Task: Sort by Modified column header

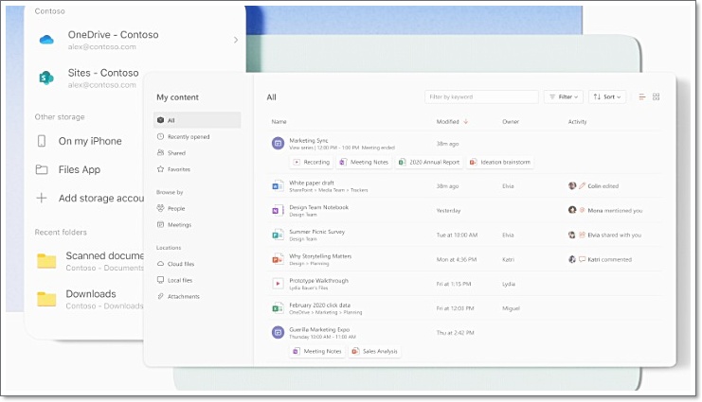Action: click(x=452, y=122)
